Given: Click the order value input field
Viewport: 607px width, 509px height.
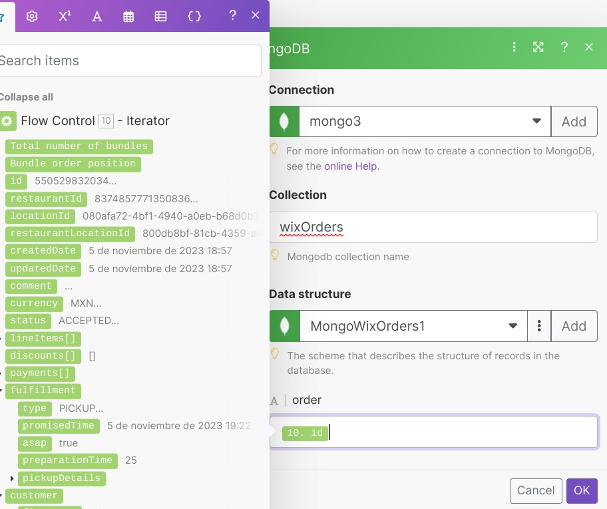Looking at the screenshot, I should click(433, 432).
